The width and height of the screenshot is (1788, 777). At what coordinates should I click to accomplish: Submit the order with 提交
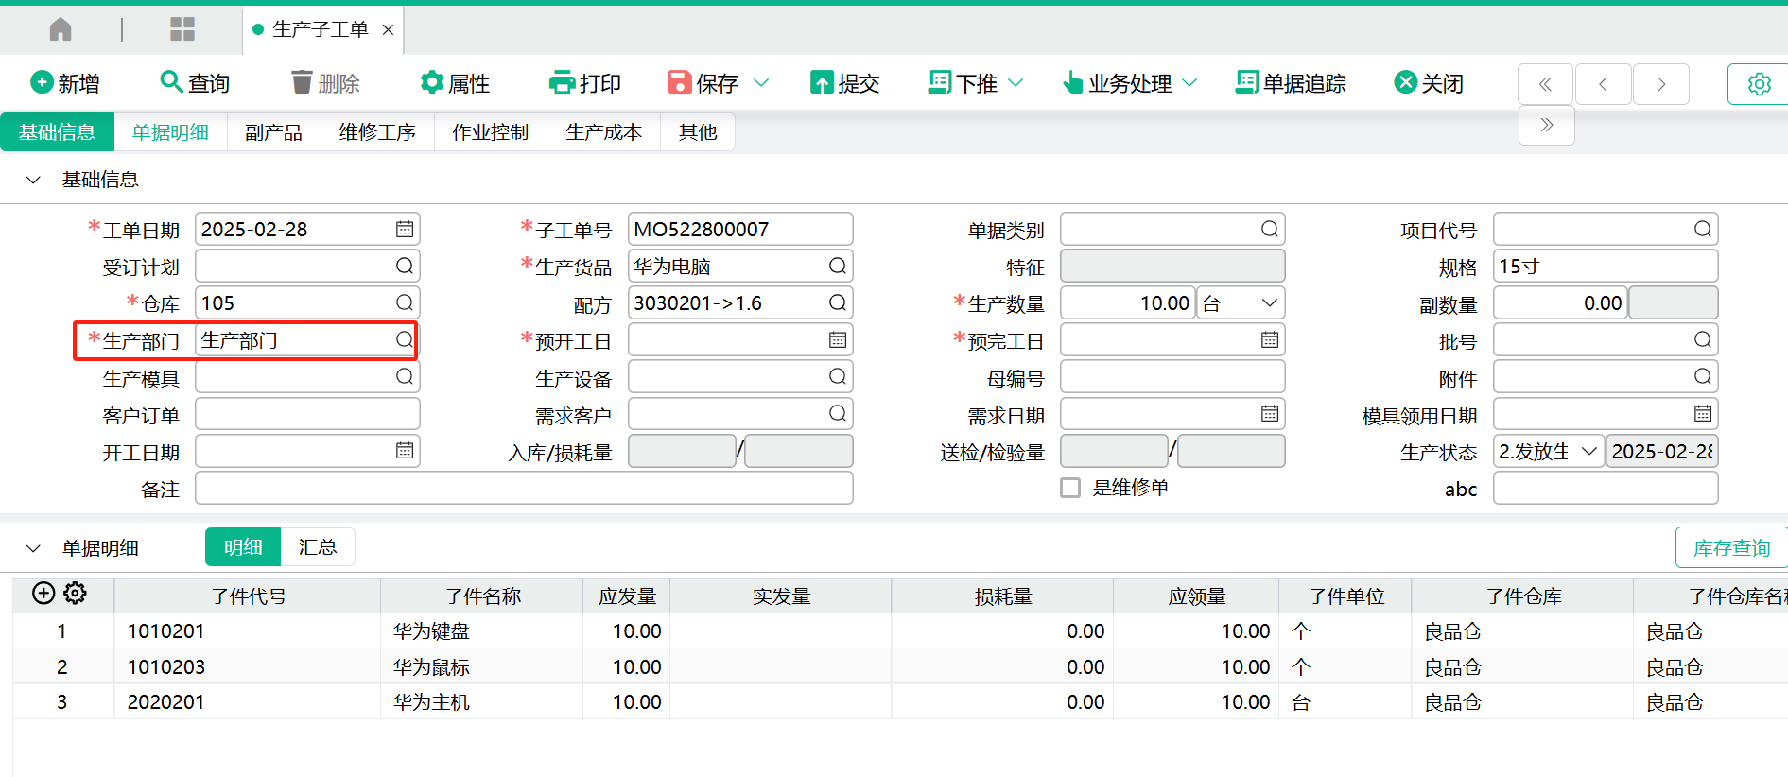(845, 83)
